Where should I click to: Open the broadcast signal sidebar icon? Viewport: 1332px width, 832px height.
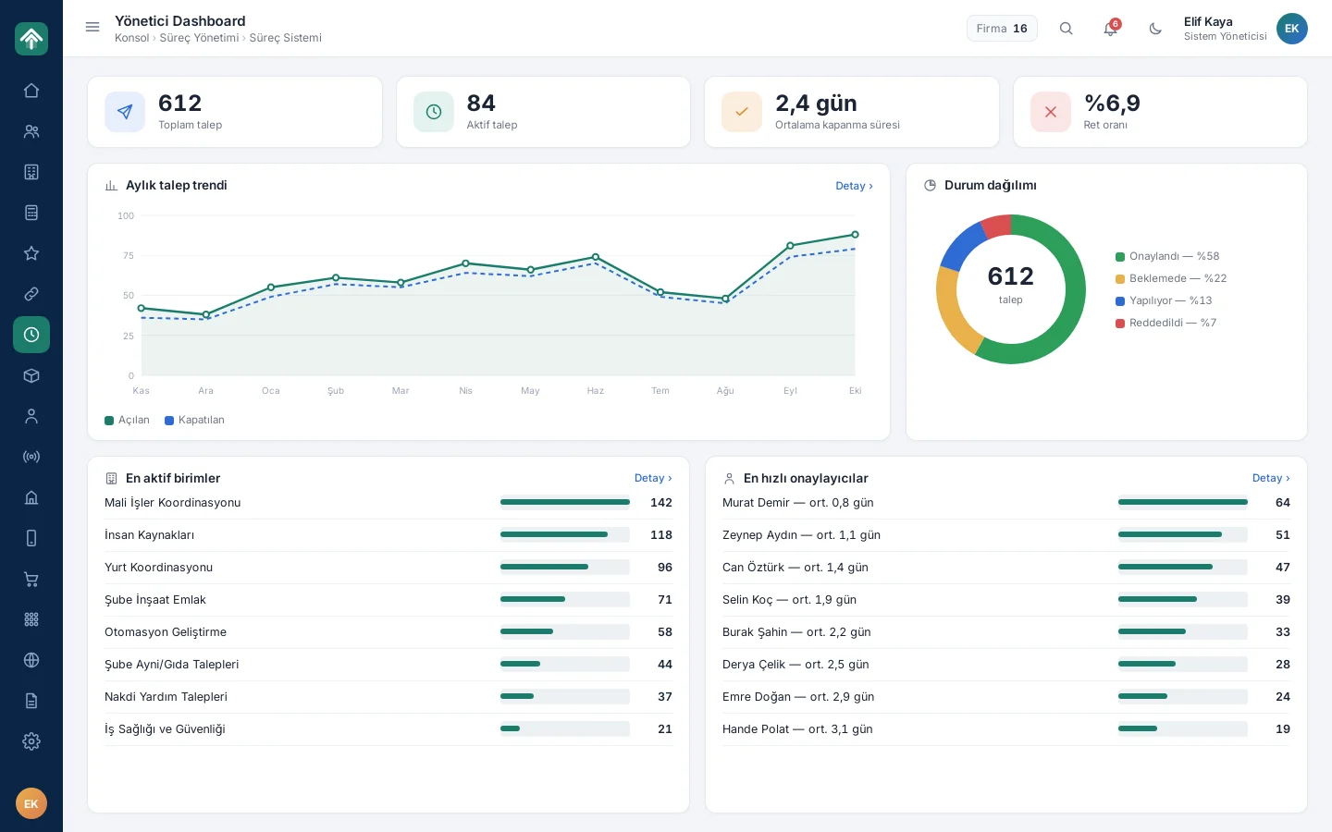(31, 457)
